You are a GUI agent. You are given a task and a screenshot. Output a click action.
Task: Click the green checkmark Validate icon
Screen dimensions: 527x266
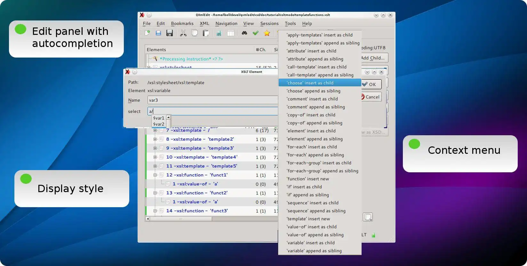coord(255,33)
